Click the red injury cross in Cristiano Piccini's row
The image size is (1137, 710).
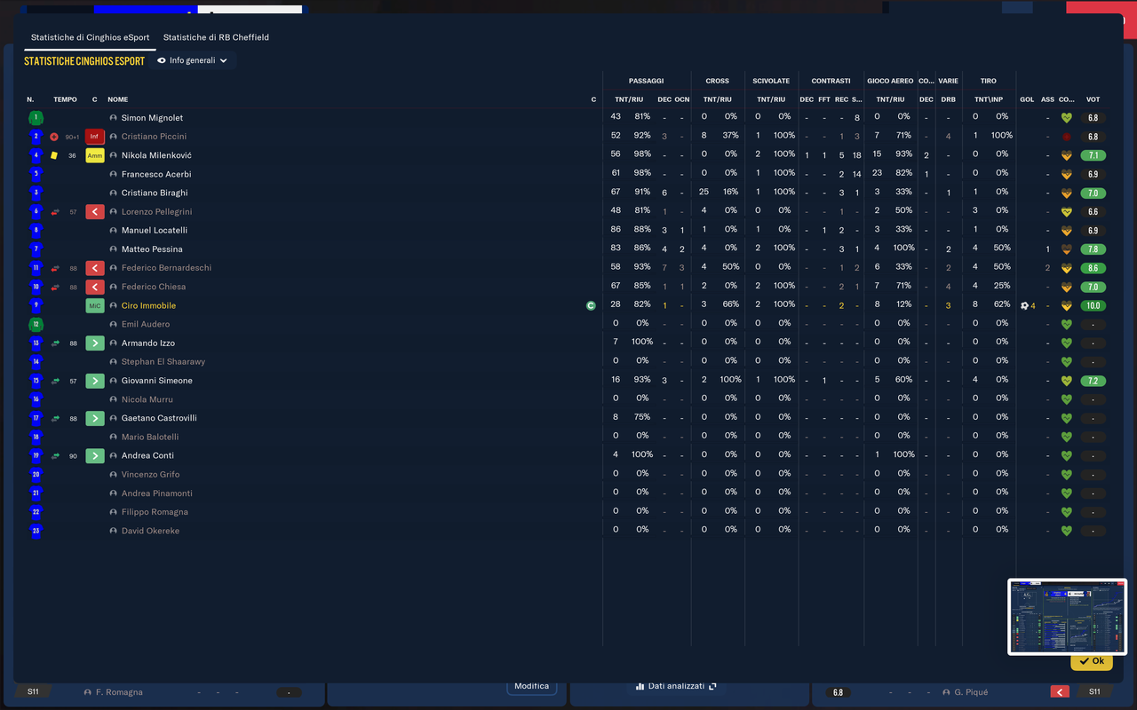click(x=54, y=137)
